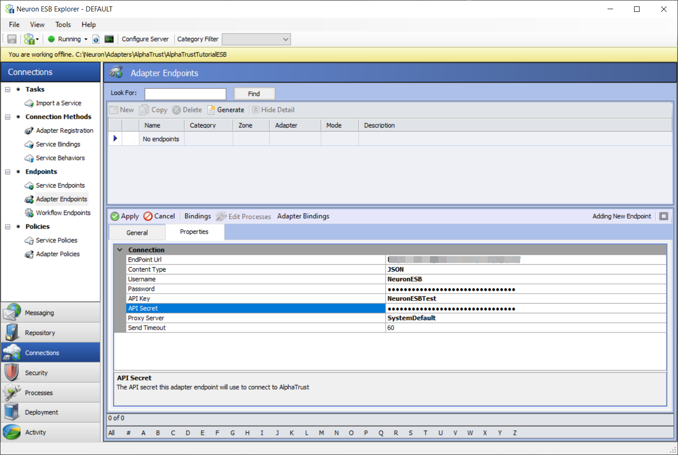Viewport: 678px width, 455px height.
Task: Click Edit Processes in the detail toolbar
Action: [x=244, y=216]
